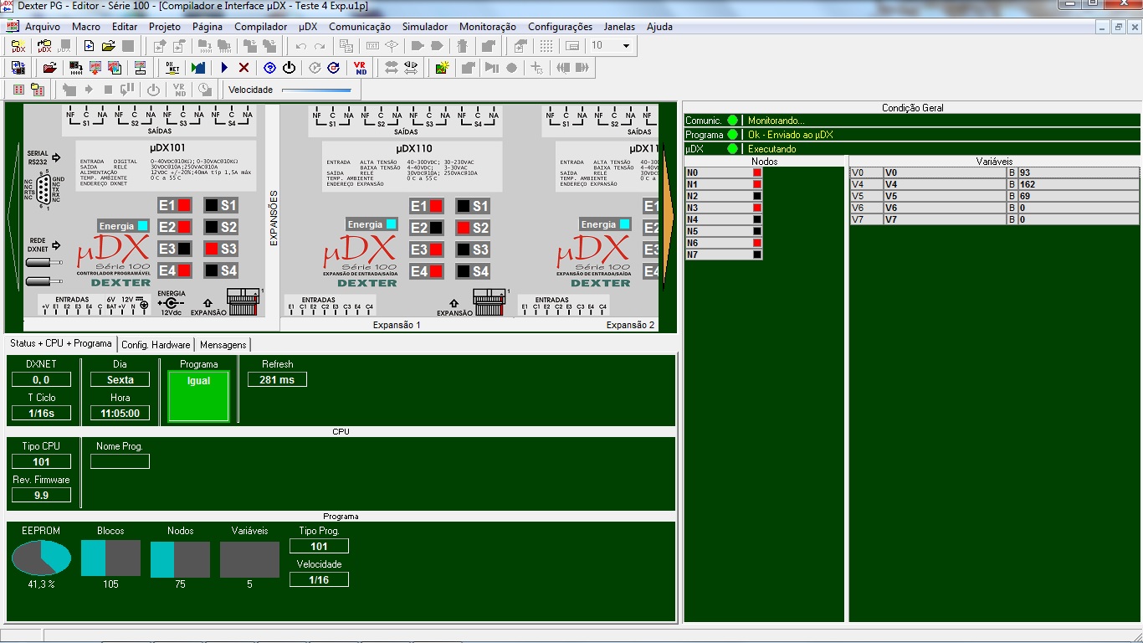Open the Configurações menu

coord(560,27)
